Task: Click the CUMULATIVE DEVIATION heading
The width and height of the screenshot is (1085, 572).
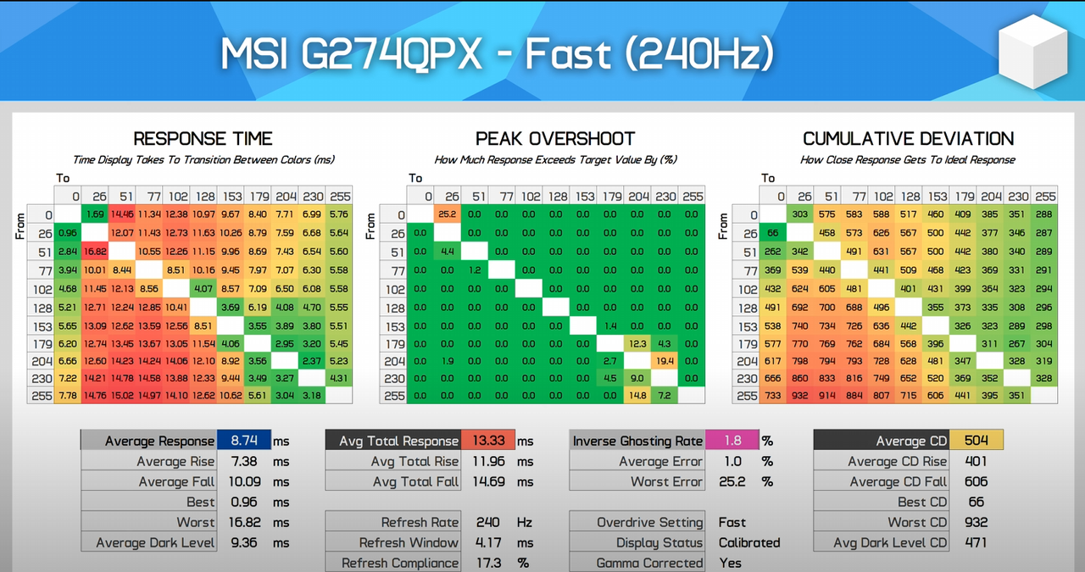Action: [908, 139]
